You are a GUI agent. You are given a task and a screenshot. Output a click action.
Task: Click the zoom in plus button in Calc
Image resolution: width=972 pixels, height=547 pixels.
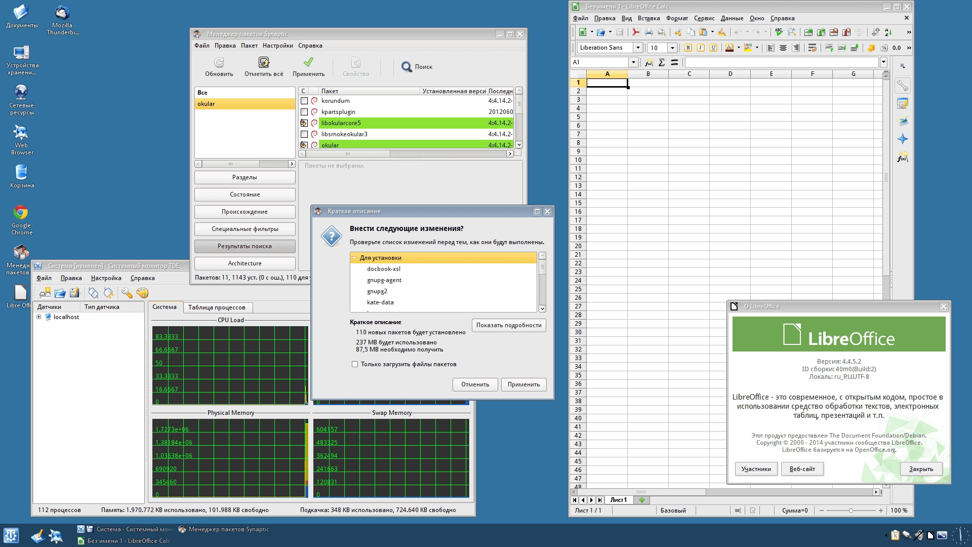[881, 511]
